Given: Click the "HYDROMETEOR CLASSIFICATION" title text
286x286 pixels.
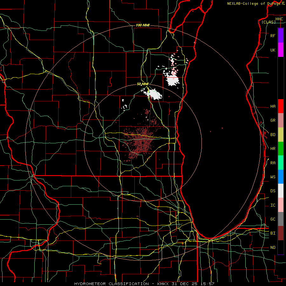Looking at the screenshot, I should (x=112, y=284).
